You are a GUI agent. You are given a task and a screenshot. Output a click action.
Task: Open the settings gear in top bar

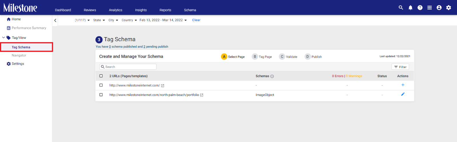(x=449, y=8)
